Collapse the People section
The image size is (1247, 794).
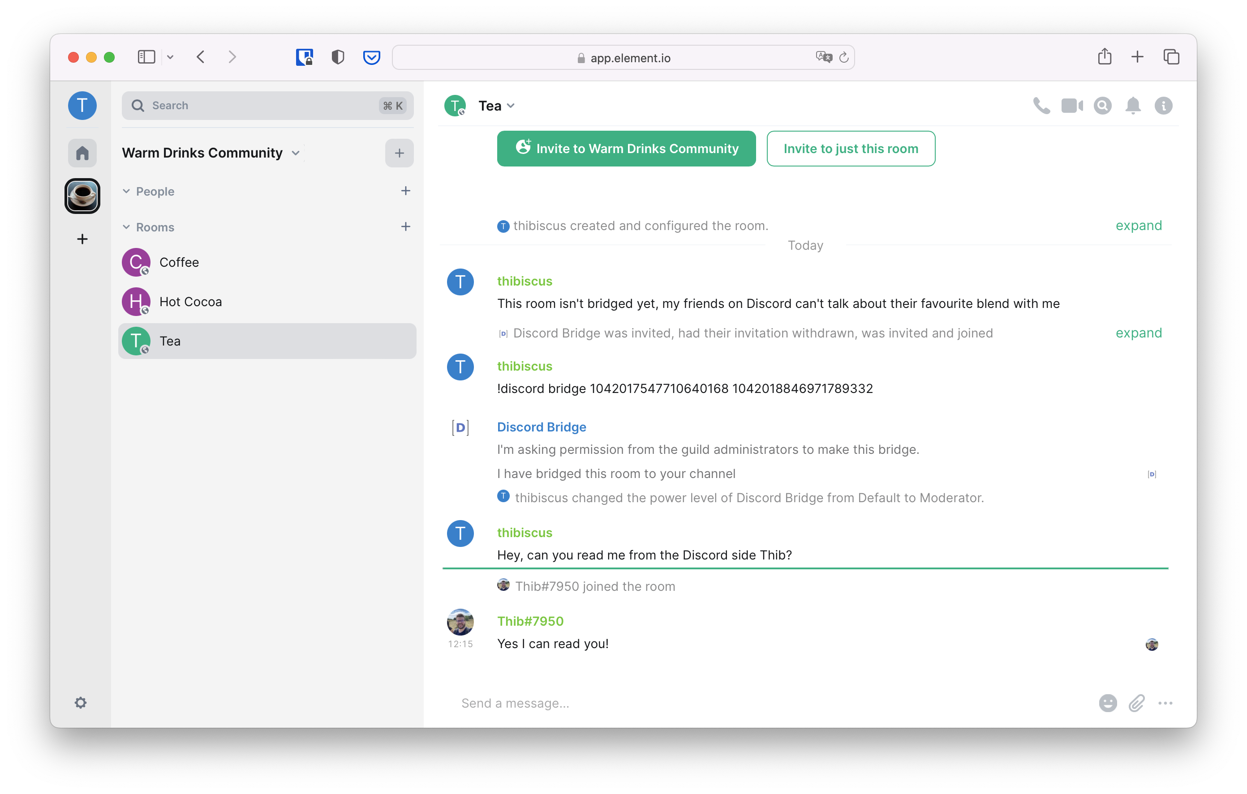pyautogui.click(x=126, y=191)
